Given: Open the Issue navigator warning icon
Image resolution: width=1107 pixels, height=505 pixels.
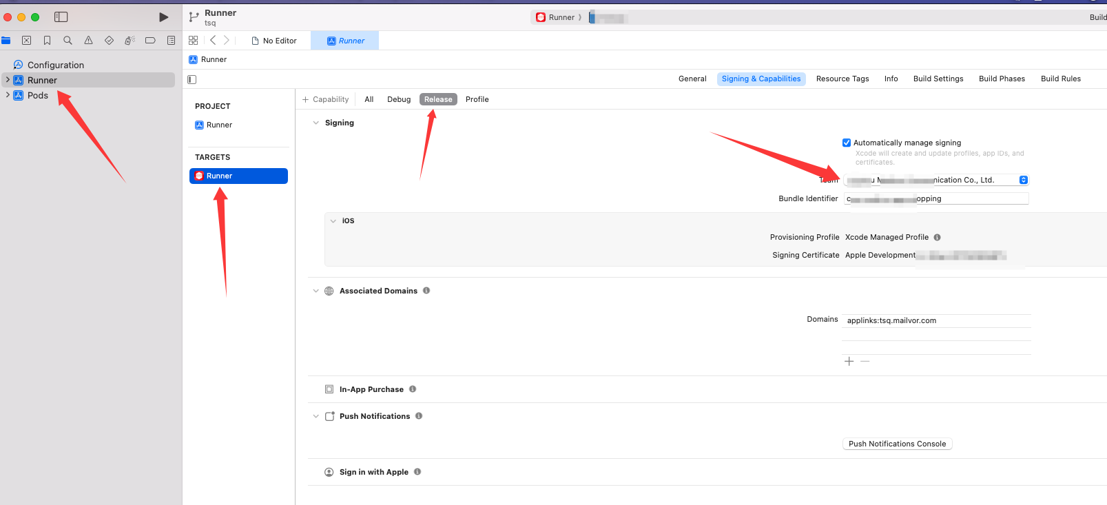Looking at the screenshot, I should pyautogui.click(x=88, y=41).
